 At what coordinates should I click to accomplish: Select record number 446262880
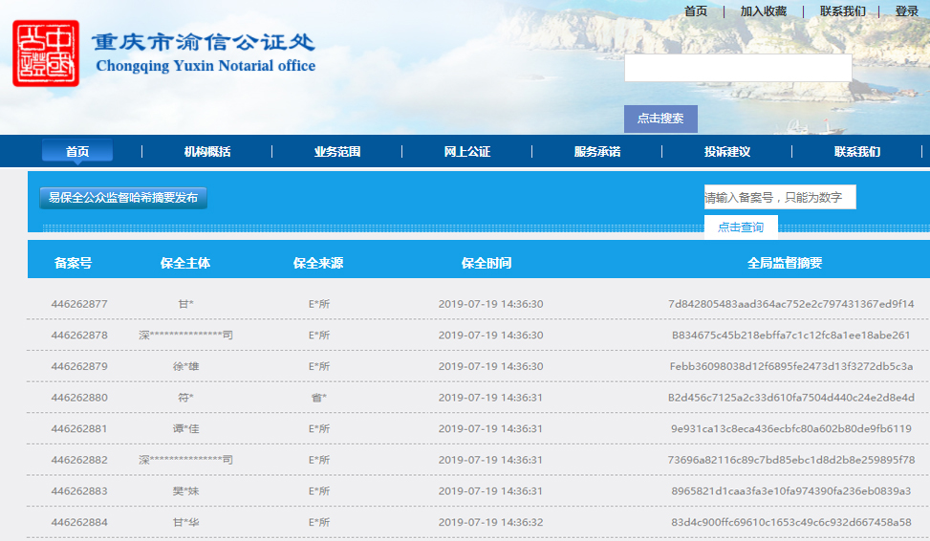coord(79,398)
